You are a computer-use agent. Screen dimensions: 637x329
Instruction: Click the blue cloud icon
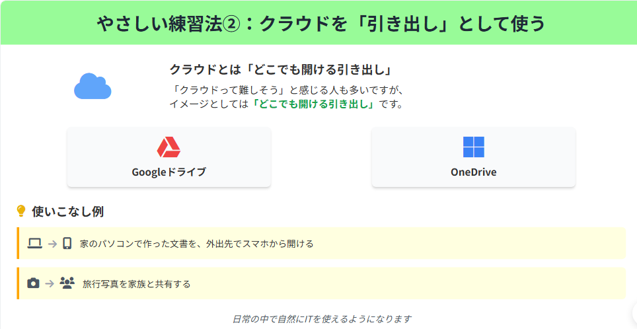[x=93, y=87]
